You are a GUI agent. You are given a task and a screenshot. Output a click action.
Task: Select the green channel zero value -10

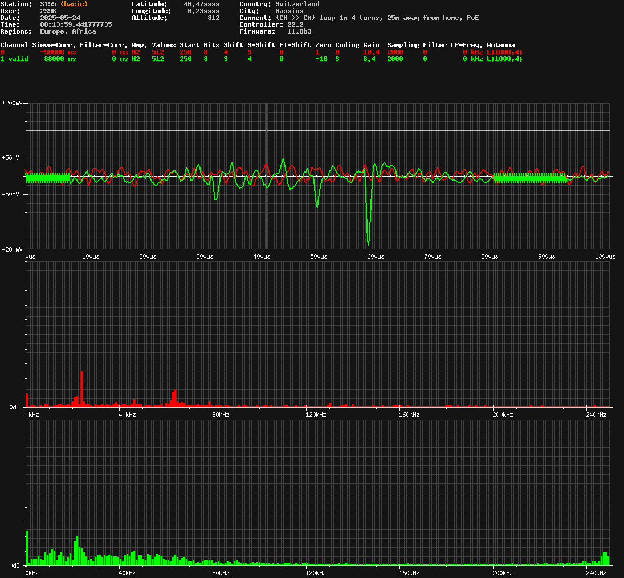[x=321, y=59]
